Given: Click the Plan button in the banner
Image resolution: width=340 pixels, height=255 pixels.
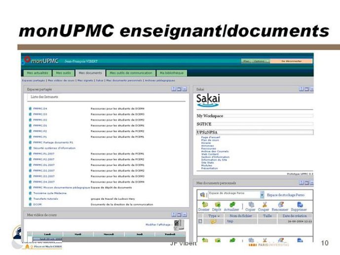Looking at the screenshot, I should tap(246, 61).
